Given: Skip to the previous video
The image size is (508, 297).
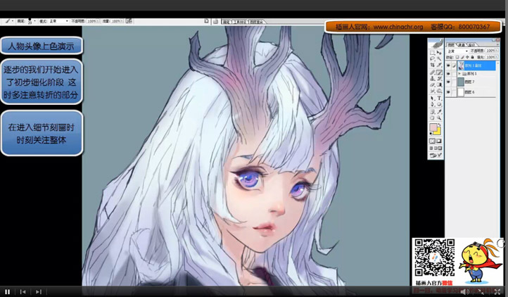Looking at the screenshot, I should point(23,291).
